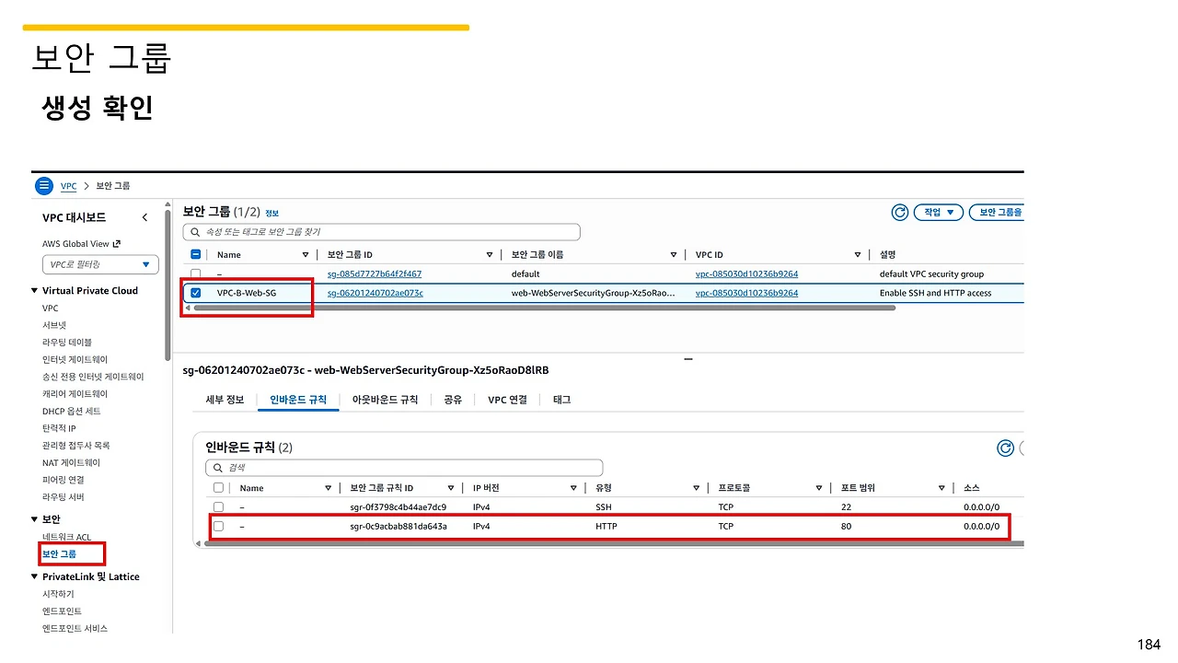Open 라우팅 서버 in the sidebar
The image size is (1178, 663).
[x=63, y=497]
